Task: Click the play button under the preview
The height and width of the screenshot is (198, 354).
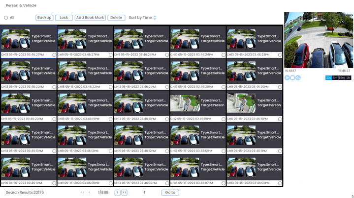Action: (287, 78)
